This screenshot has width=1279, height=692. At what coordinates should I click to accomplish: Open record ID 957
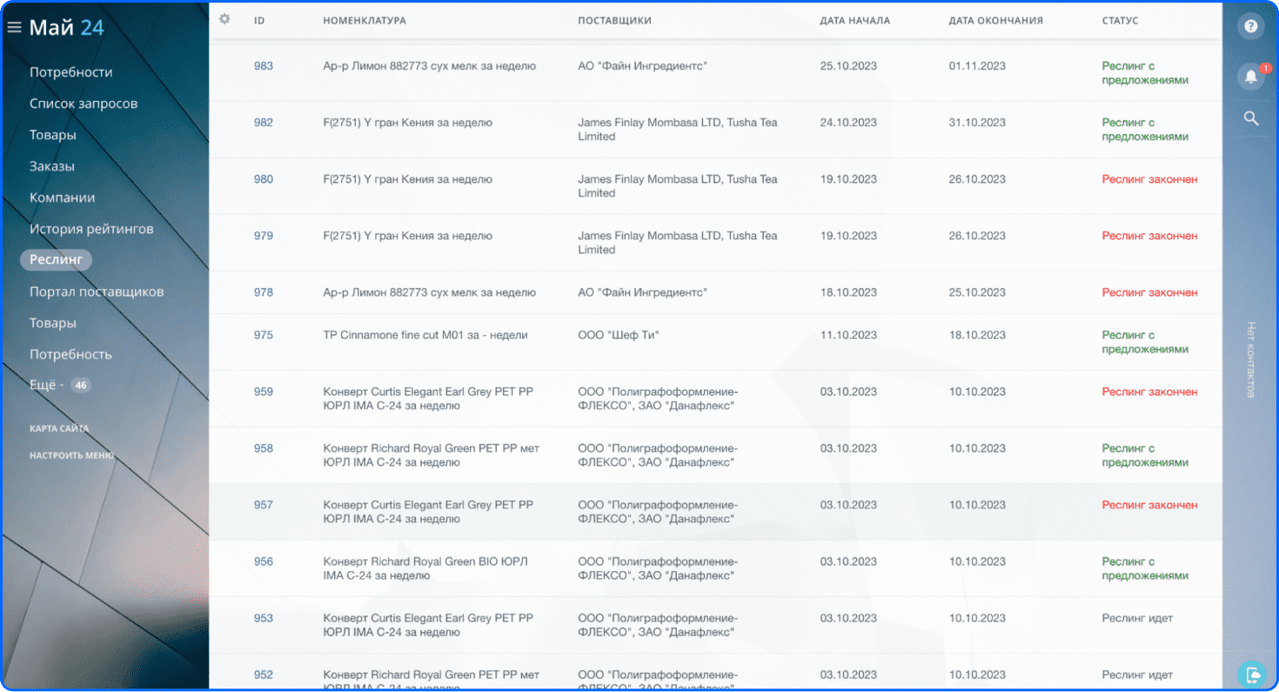(264, 505)
